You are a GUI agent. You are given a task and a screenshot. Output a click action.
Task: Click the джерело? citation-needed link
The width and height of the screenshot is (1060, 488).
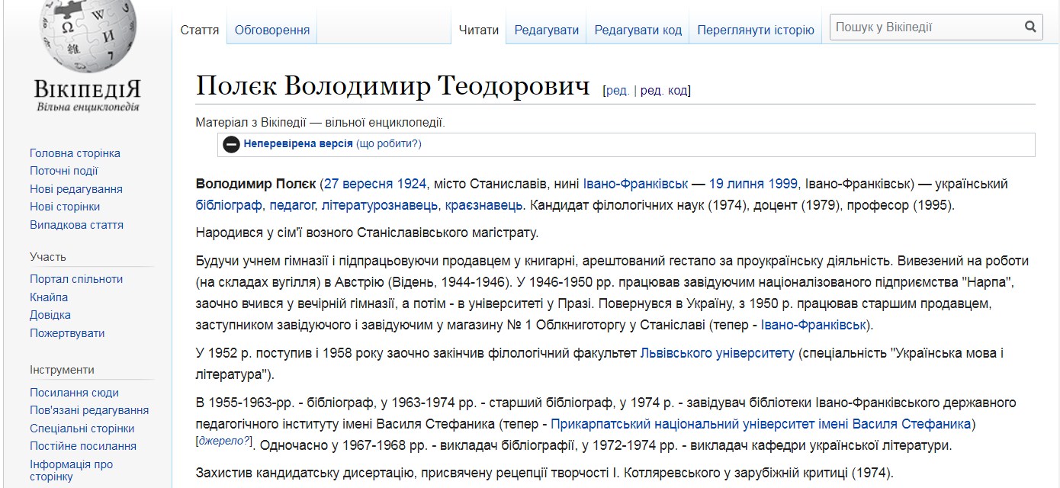click(223, 441)
